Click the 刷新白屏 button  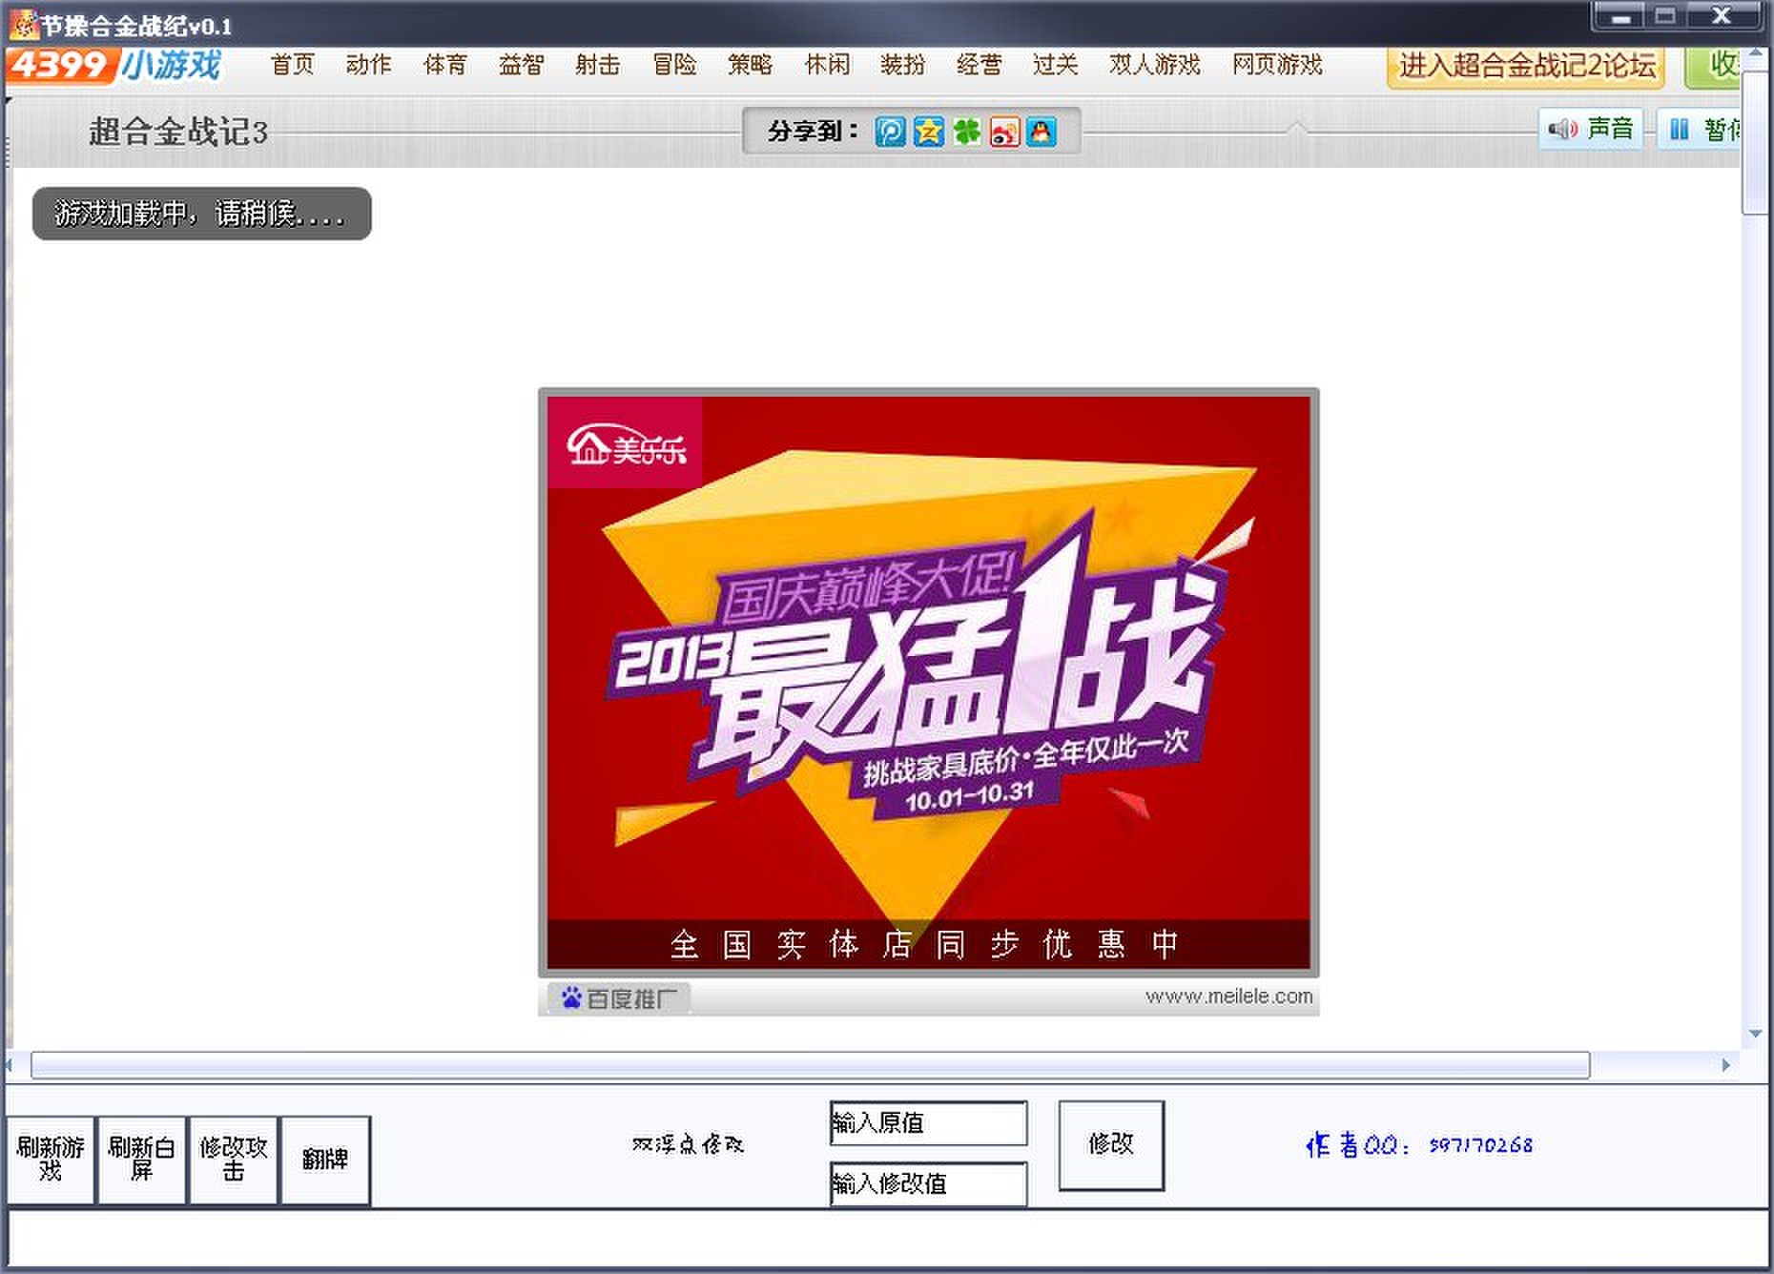point(141,1160)
